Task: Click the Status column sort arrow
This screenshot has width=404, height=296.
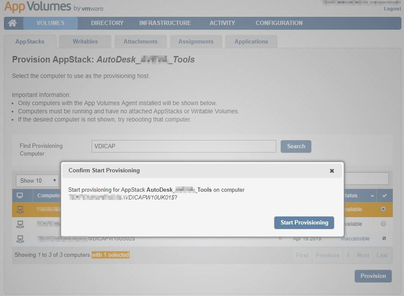Action: point(372,196)
